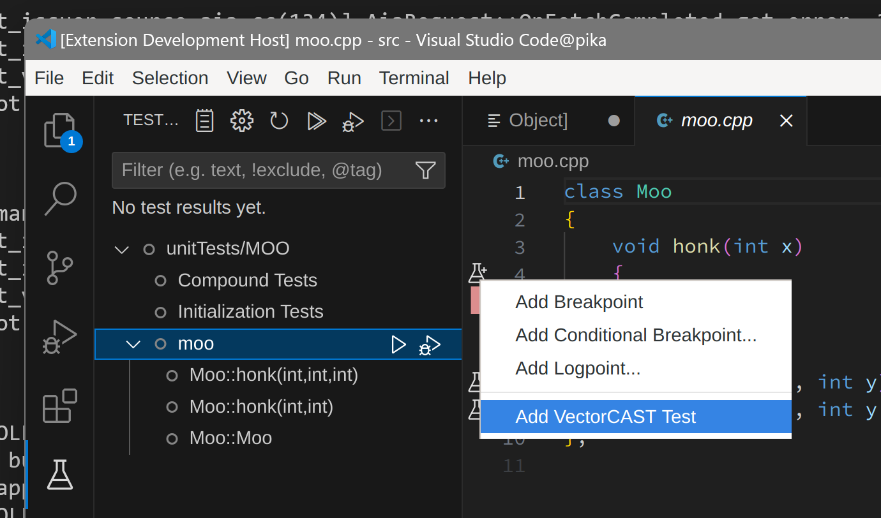This screenshot has width=881, height=518.
Task: Open more test actions via ellipsis
Action: point(428,120)
